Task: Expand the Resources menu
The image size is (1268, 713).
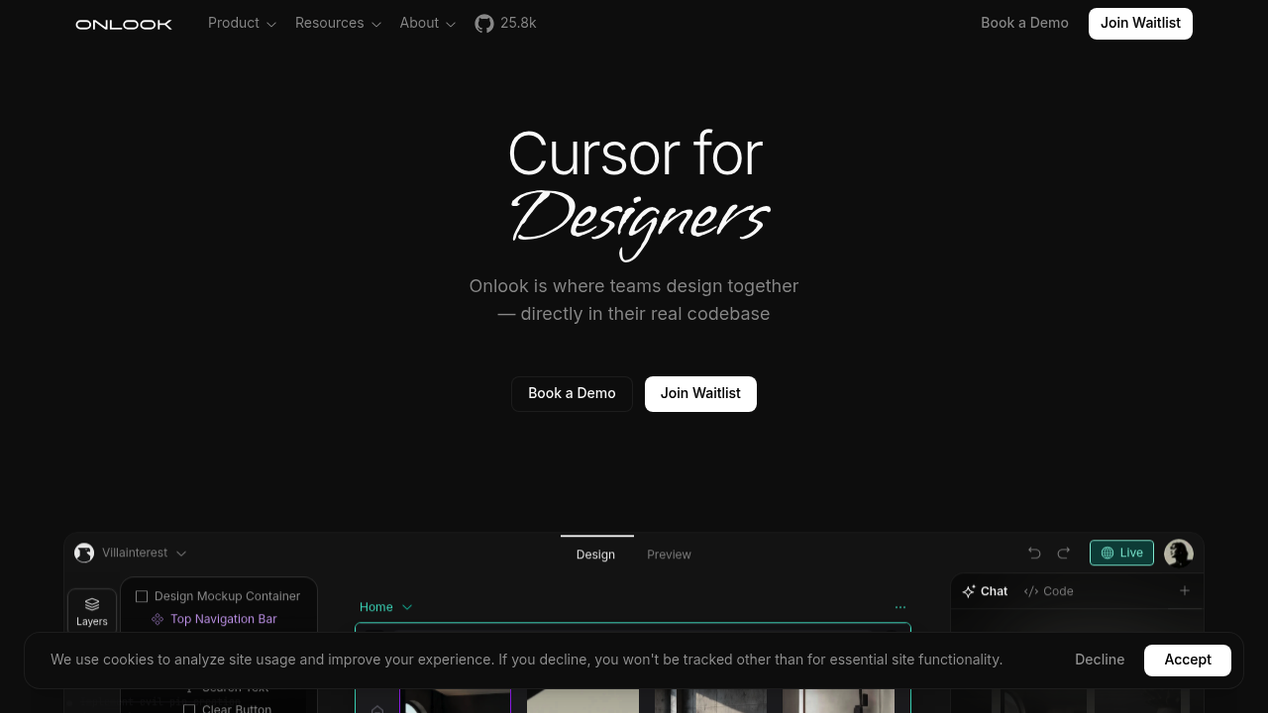Action: [338, 23]
